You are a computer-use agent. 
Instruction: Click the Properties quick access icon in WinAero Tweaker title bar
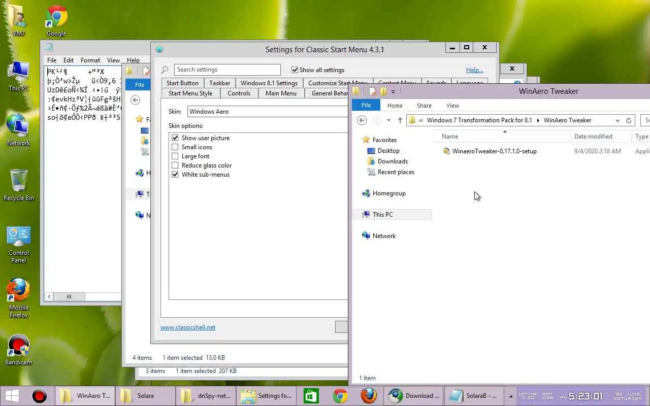coord(373,91)
